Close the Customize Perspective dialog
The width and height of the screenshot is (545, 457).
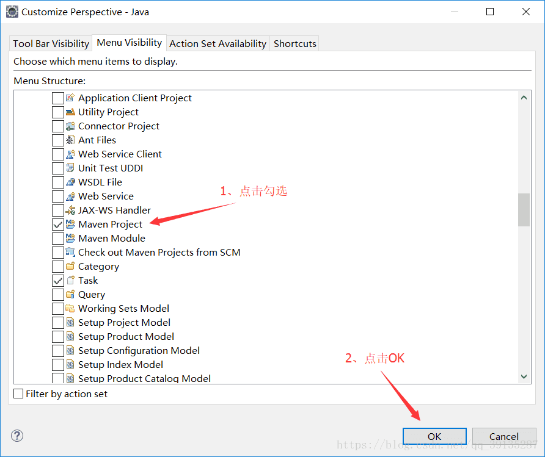(526, 12)
